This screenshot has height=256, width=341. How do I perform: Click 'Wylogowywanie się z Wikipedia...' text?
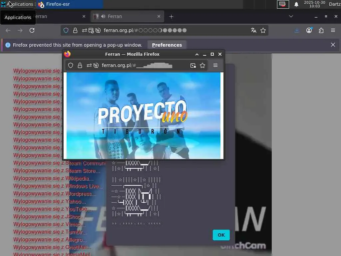tap(53, 179)
